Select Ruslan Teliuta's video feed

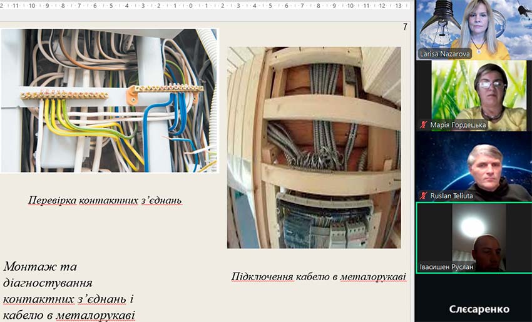tap(474, 163)
